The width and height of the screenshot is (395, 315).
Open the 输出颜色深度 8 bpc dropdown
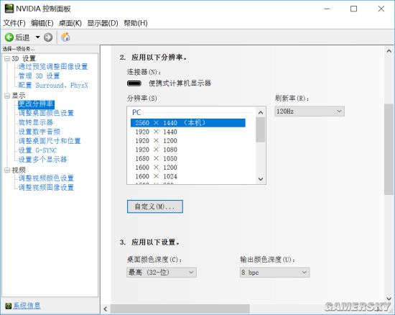tap(275, 273)
